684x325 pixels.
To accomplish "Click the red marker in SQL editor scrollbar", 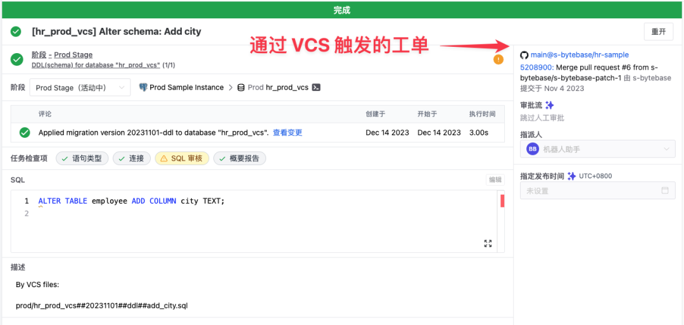I will 502,201.
